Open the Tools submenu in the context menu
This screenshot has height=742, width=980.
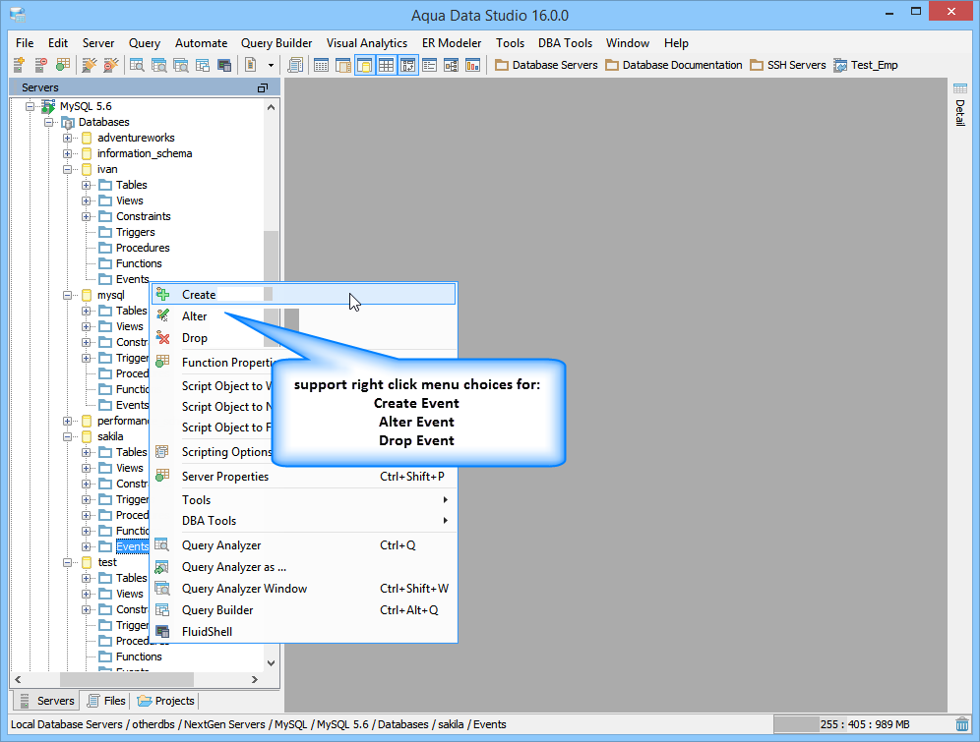point(304,500)
